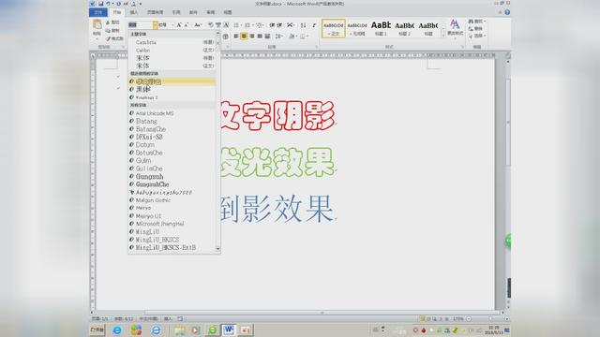
Task: Click the zoom in plus button
Action: tap(506, 318)
